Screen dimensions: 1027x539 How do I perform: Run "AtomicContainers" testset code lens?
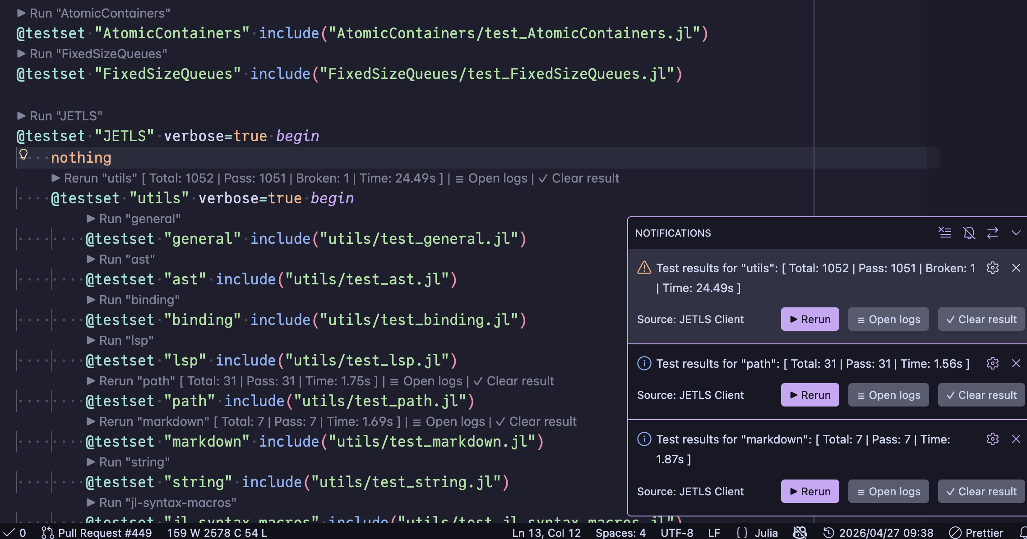[93, 14]
